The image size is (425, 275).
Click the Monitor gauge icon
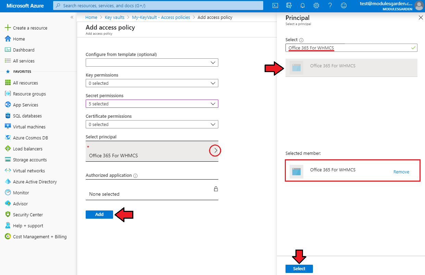click(x=8, y=193)
